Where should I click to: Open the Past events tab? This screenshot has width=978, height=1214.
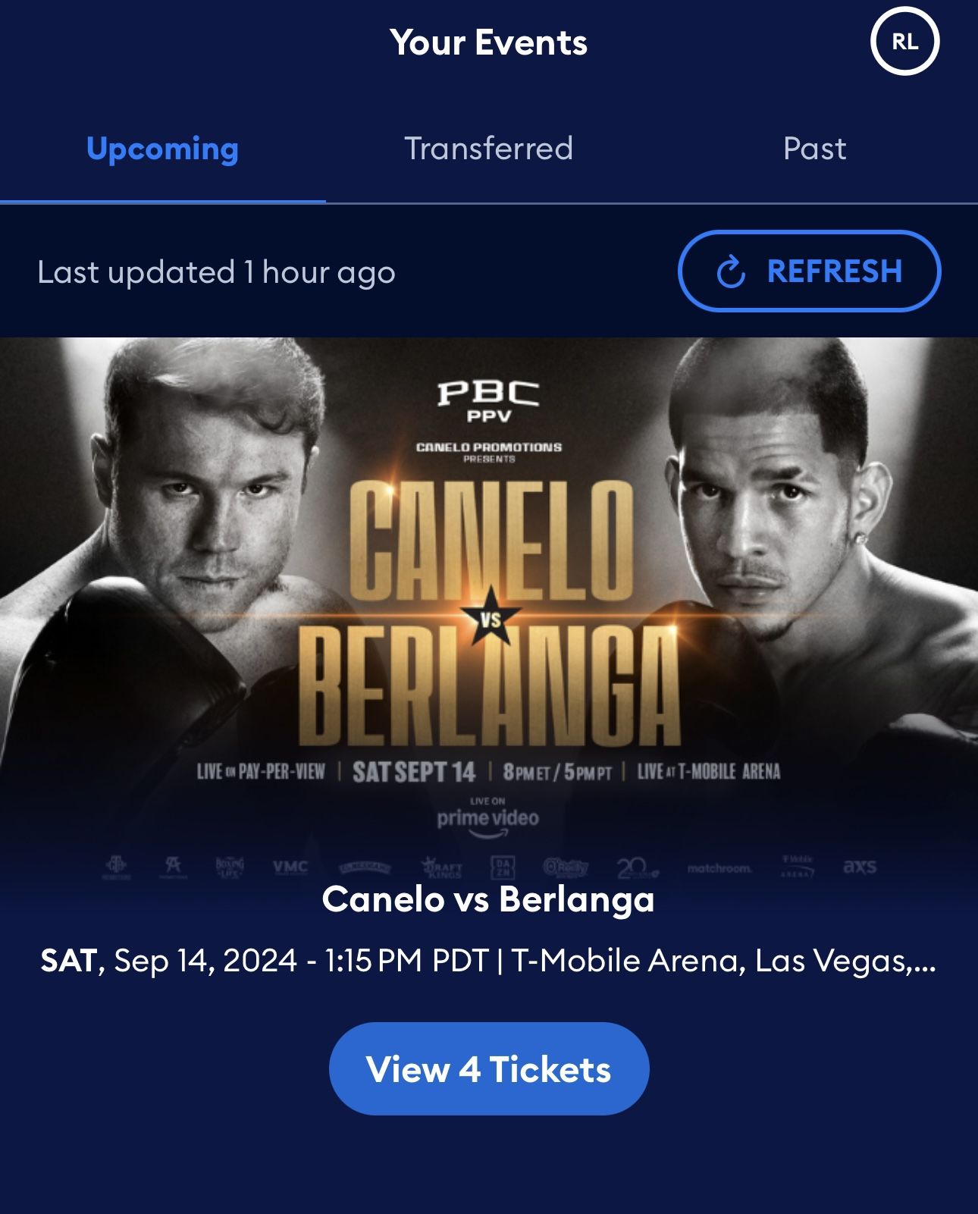(x=815, y=149)
